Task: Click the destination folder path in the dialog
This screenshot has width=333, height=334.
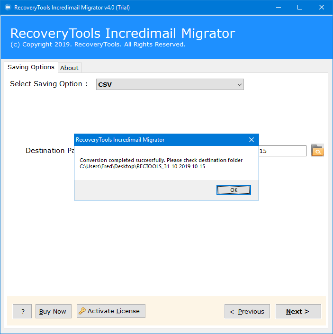Action: pos(142,166)
